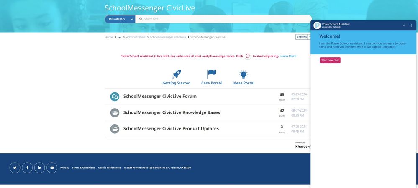Screen dimensions: 418x188
Task: Click the chat bubble icon in announcement
Action: pyautogui.click(x=248, y=56)
